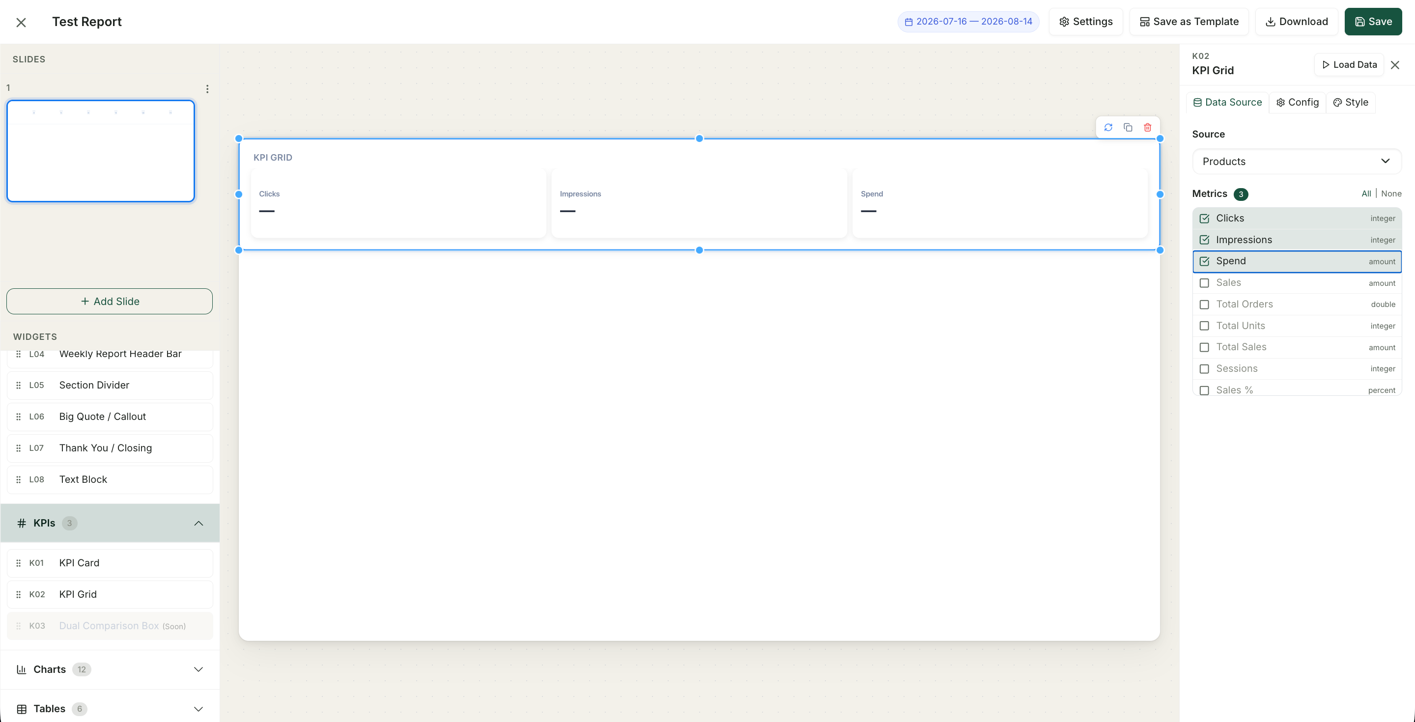Check the Sales % metric
The width and height of the screenshot is (1415, 722).
click(x=1205, y=390)
